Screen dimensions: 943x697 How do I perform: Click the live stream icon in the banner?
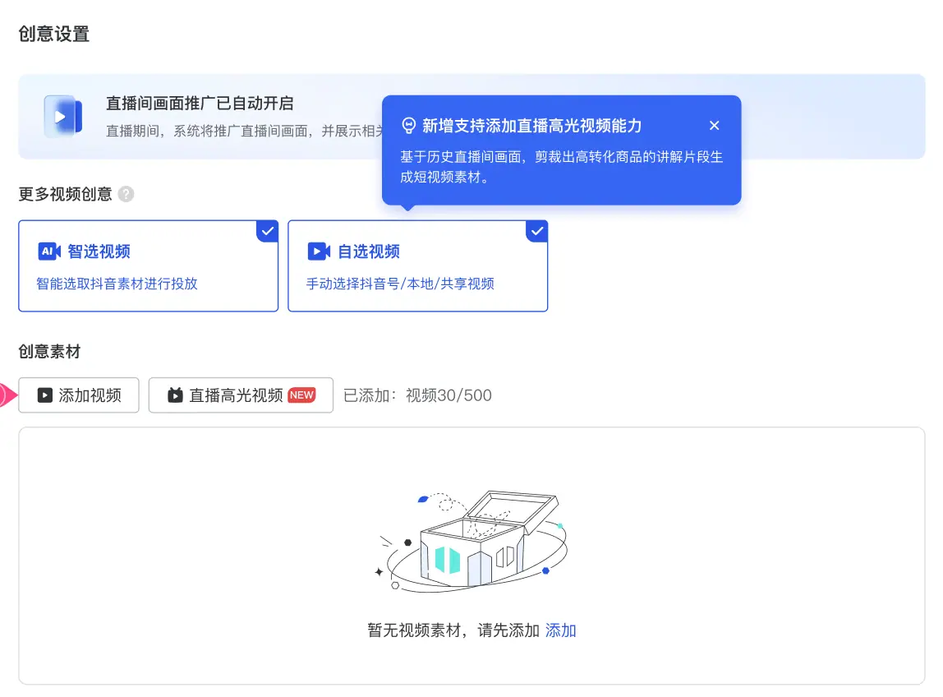(62, 116)
